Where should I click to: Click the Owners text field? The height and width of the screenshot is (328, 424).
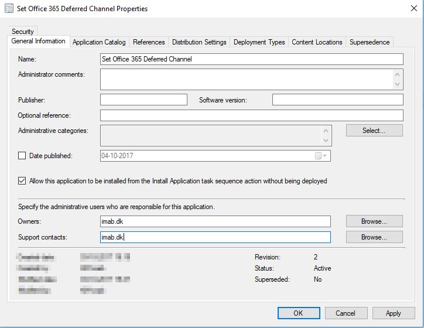coord(216,221)
